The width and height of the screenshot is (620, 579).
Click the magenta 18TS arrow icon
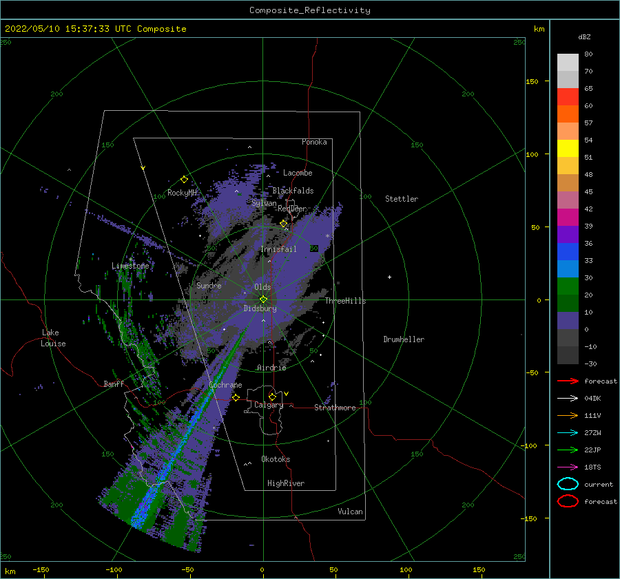point(568,467)
